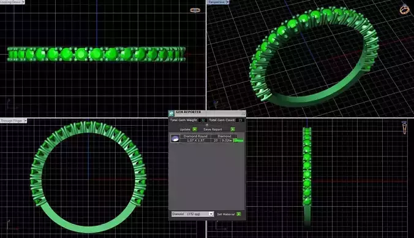The image size is (414, 238).
Task: Open the Through Finger viewport dropdown arrow
Action: [25, 121]
